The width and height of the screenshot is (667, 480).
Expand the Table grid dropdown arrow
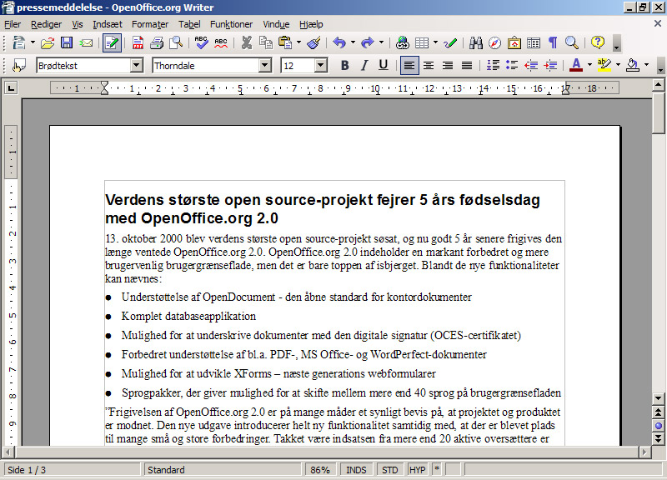(x=435, y=43)
